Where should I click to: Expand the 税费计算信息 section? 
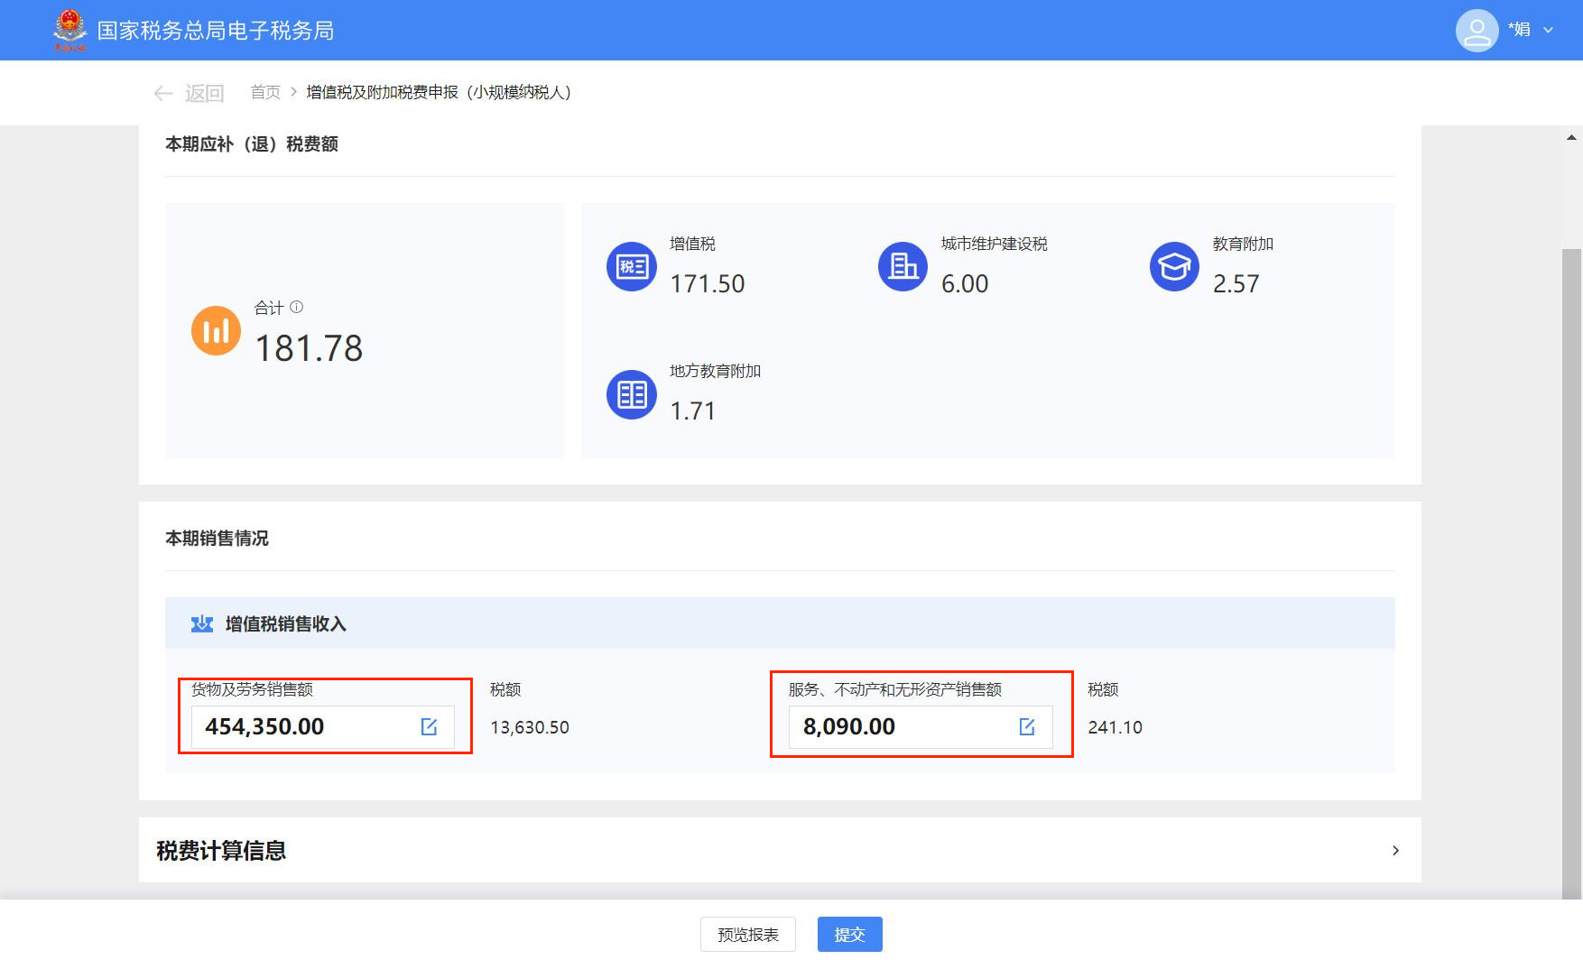click(x=1395, y=850)
